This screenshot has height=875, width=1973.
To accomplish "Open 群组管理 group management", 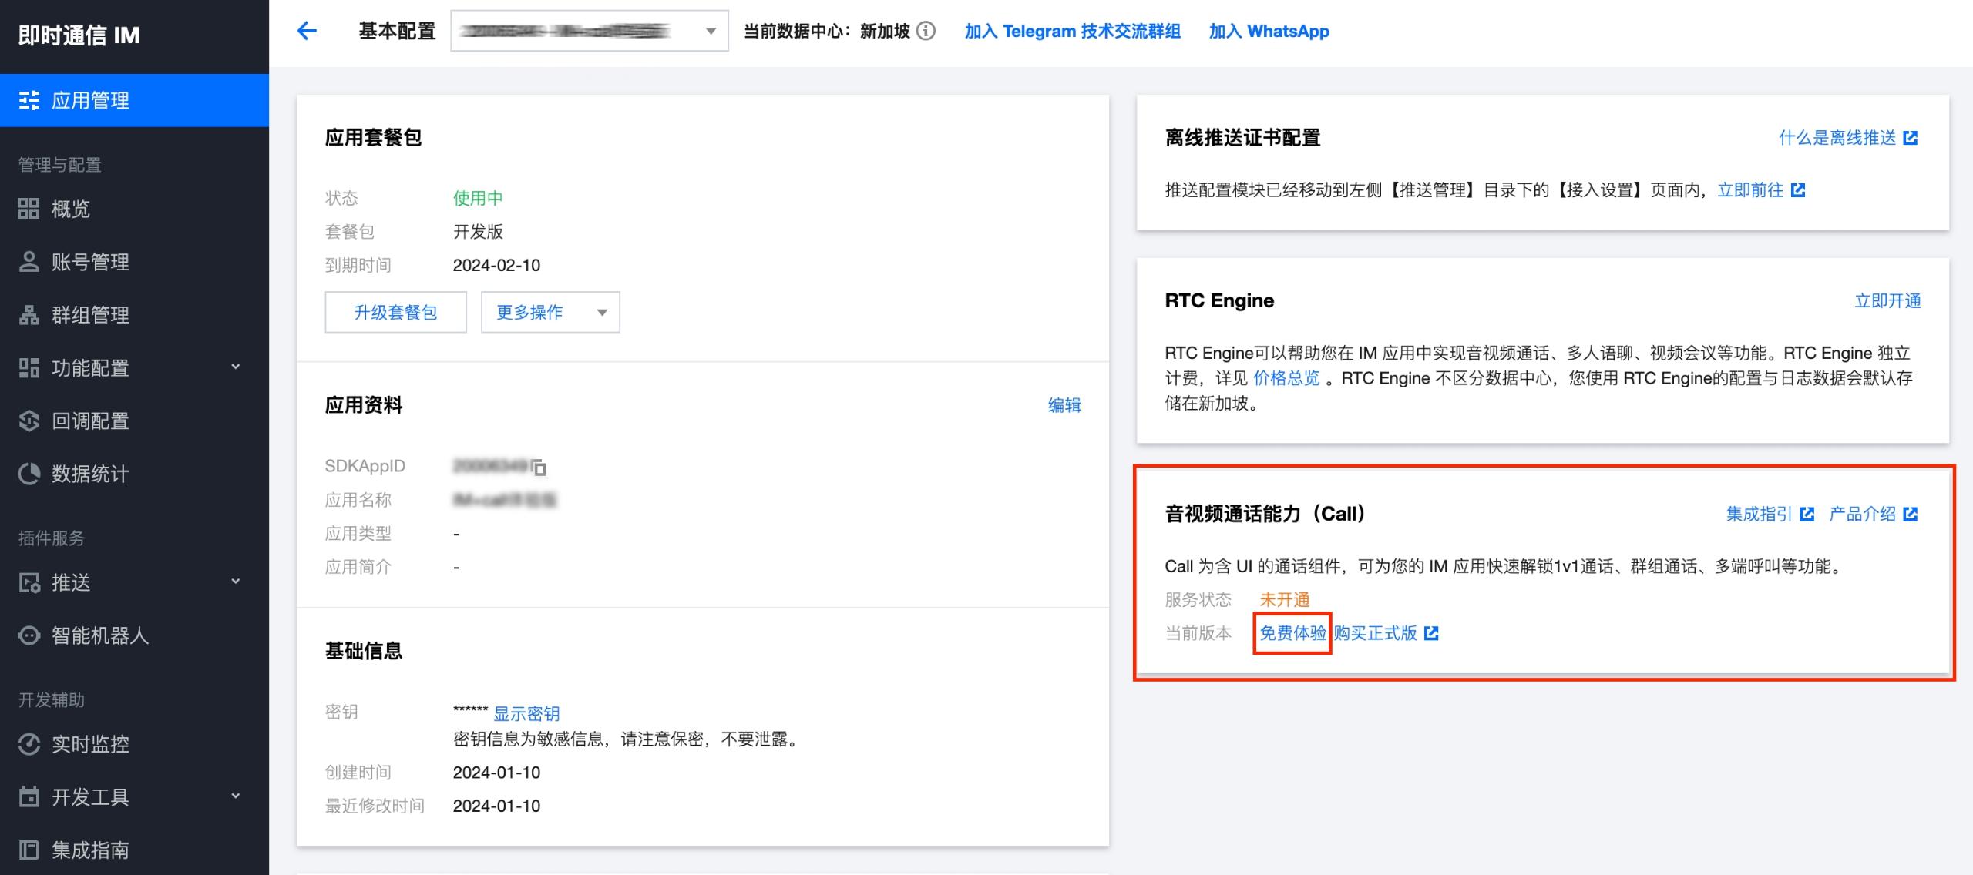I will click(x=90, y=315).
